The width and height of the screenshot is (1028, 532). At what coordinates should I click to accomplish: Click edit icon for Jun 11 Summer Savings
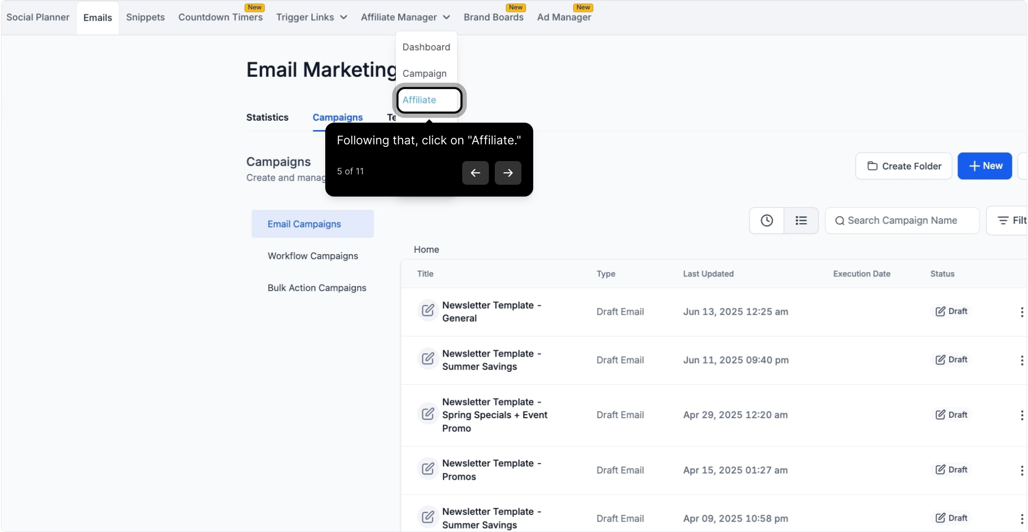coord(428,359)
